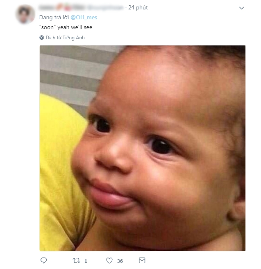Click the reply speech bubble icon
Viewport: 261px width, 269px height.
coord(43,260)
